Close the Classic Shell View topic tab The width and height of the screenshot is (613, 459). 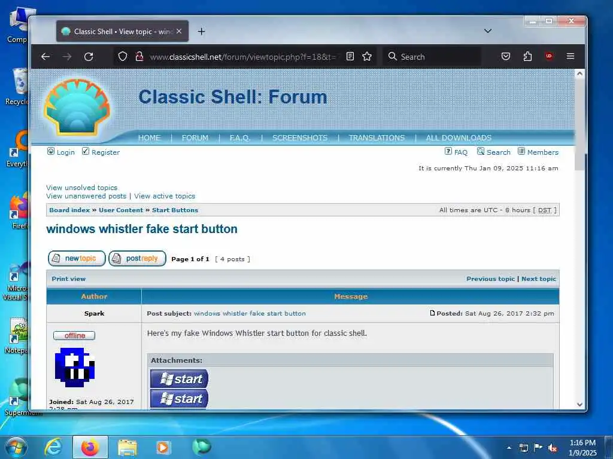coord(178,31)
